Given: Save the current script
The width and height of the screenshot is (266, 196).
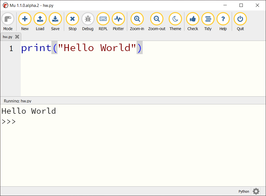Looking at the screenshot, I should [x=55, y=22].
